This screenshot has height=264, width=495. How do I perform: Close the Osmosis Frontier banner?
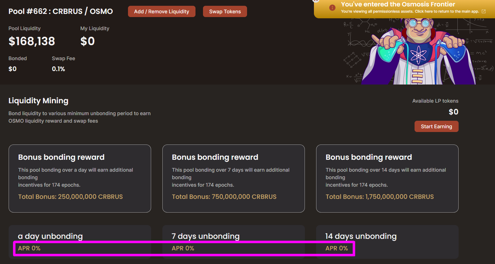316,1
